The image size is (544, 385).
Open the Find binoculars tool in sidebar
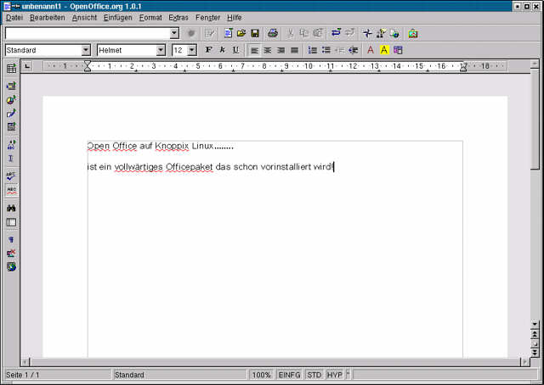[x=11, y=208]
